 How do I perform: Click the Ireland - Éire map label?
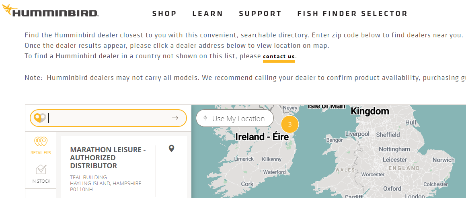[262, 137]
